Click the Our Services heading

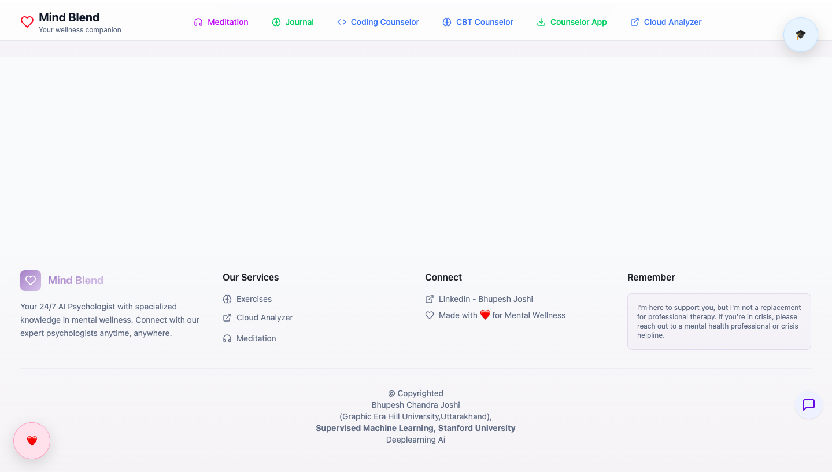(x=251, y=278)
